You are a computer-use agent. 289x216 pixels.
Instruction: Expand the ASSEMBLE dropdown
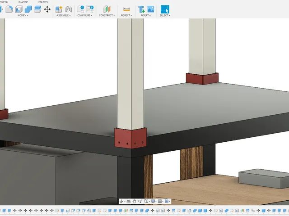point(64,15)
